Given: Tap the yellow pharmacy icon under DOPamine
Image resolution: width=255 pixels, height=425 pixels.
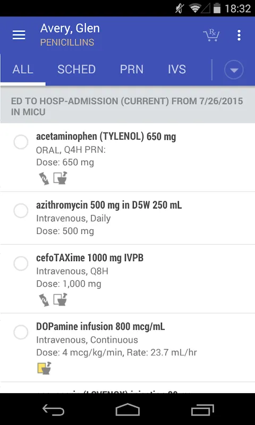Looking at the screenshot, I should (45, 368).
